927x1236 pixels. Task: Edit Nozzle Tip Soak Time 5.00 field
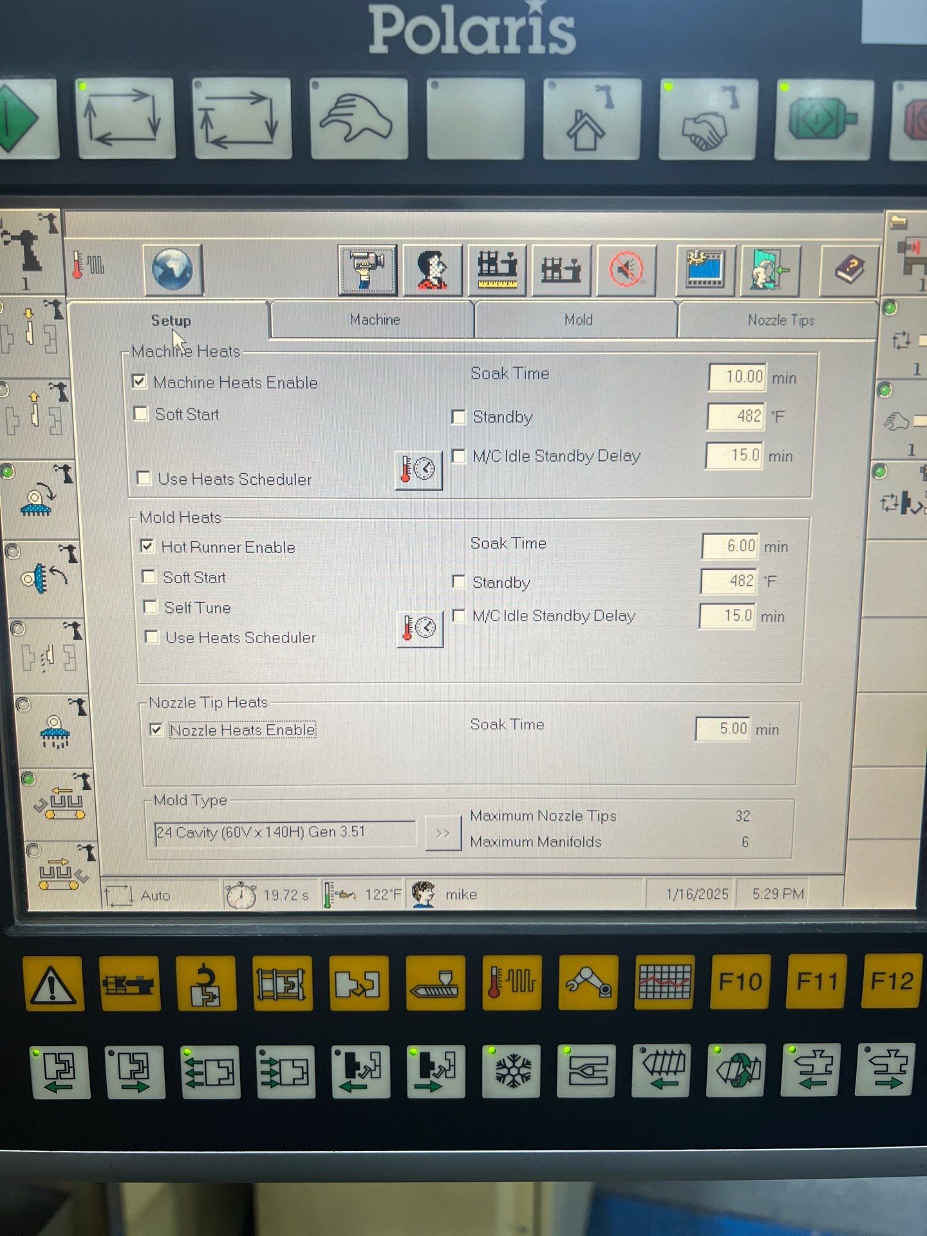723,729
